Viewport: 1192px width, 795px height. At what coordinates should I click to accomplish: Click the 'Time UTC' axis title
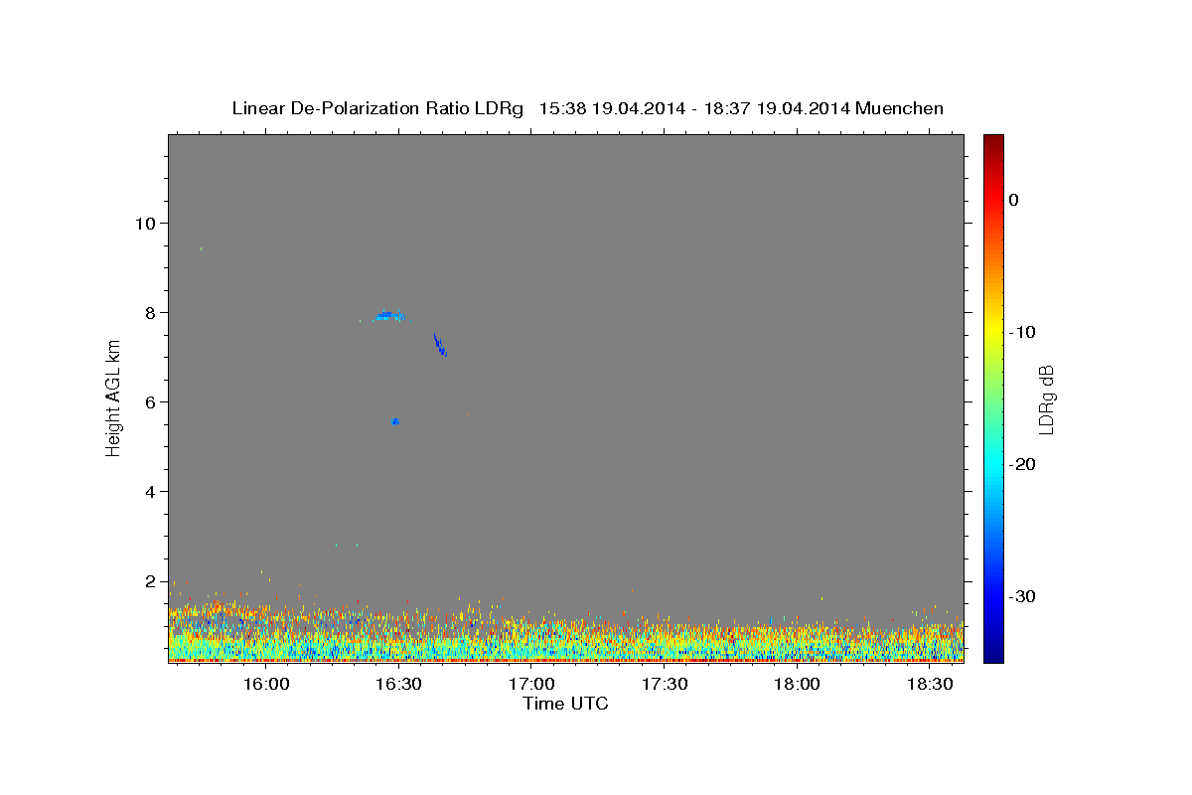pos(565,704)
